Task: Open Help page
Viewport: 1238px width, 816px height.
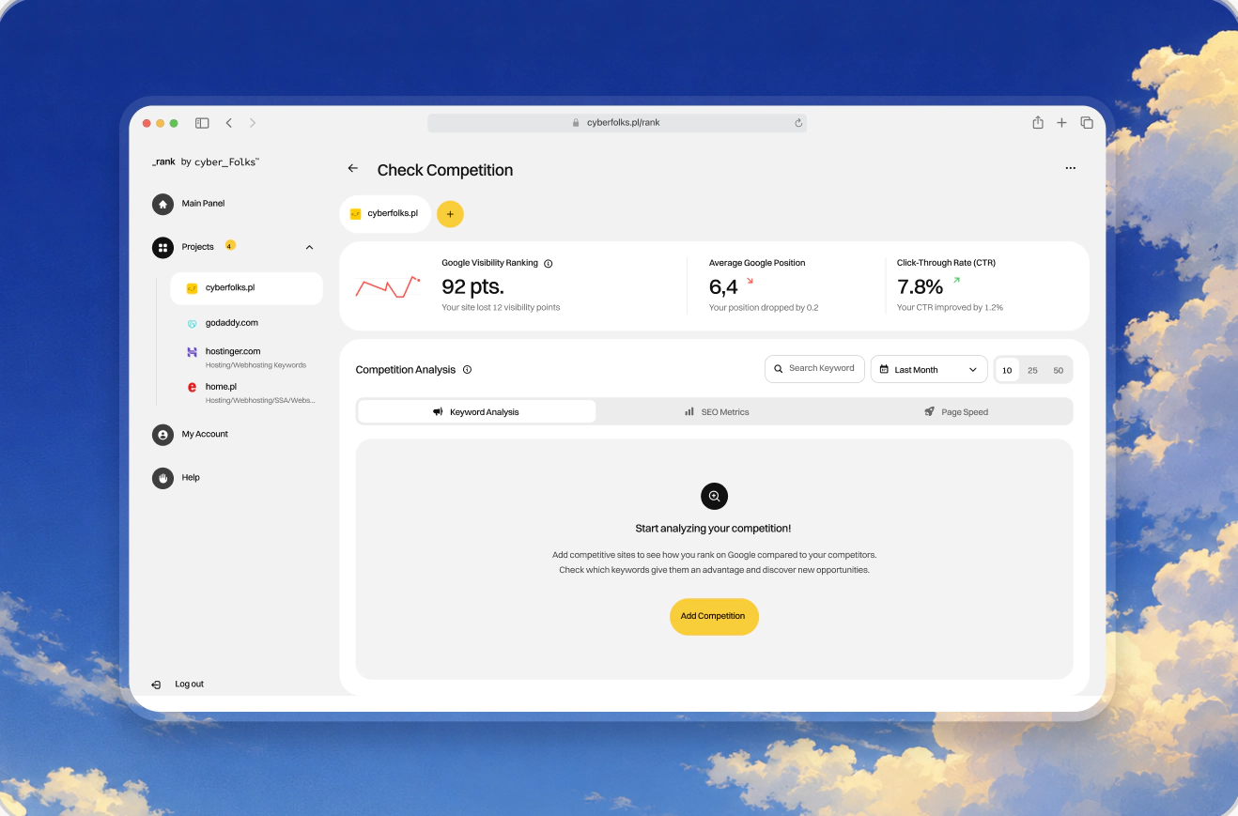Action: tap(191, 478)
